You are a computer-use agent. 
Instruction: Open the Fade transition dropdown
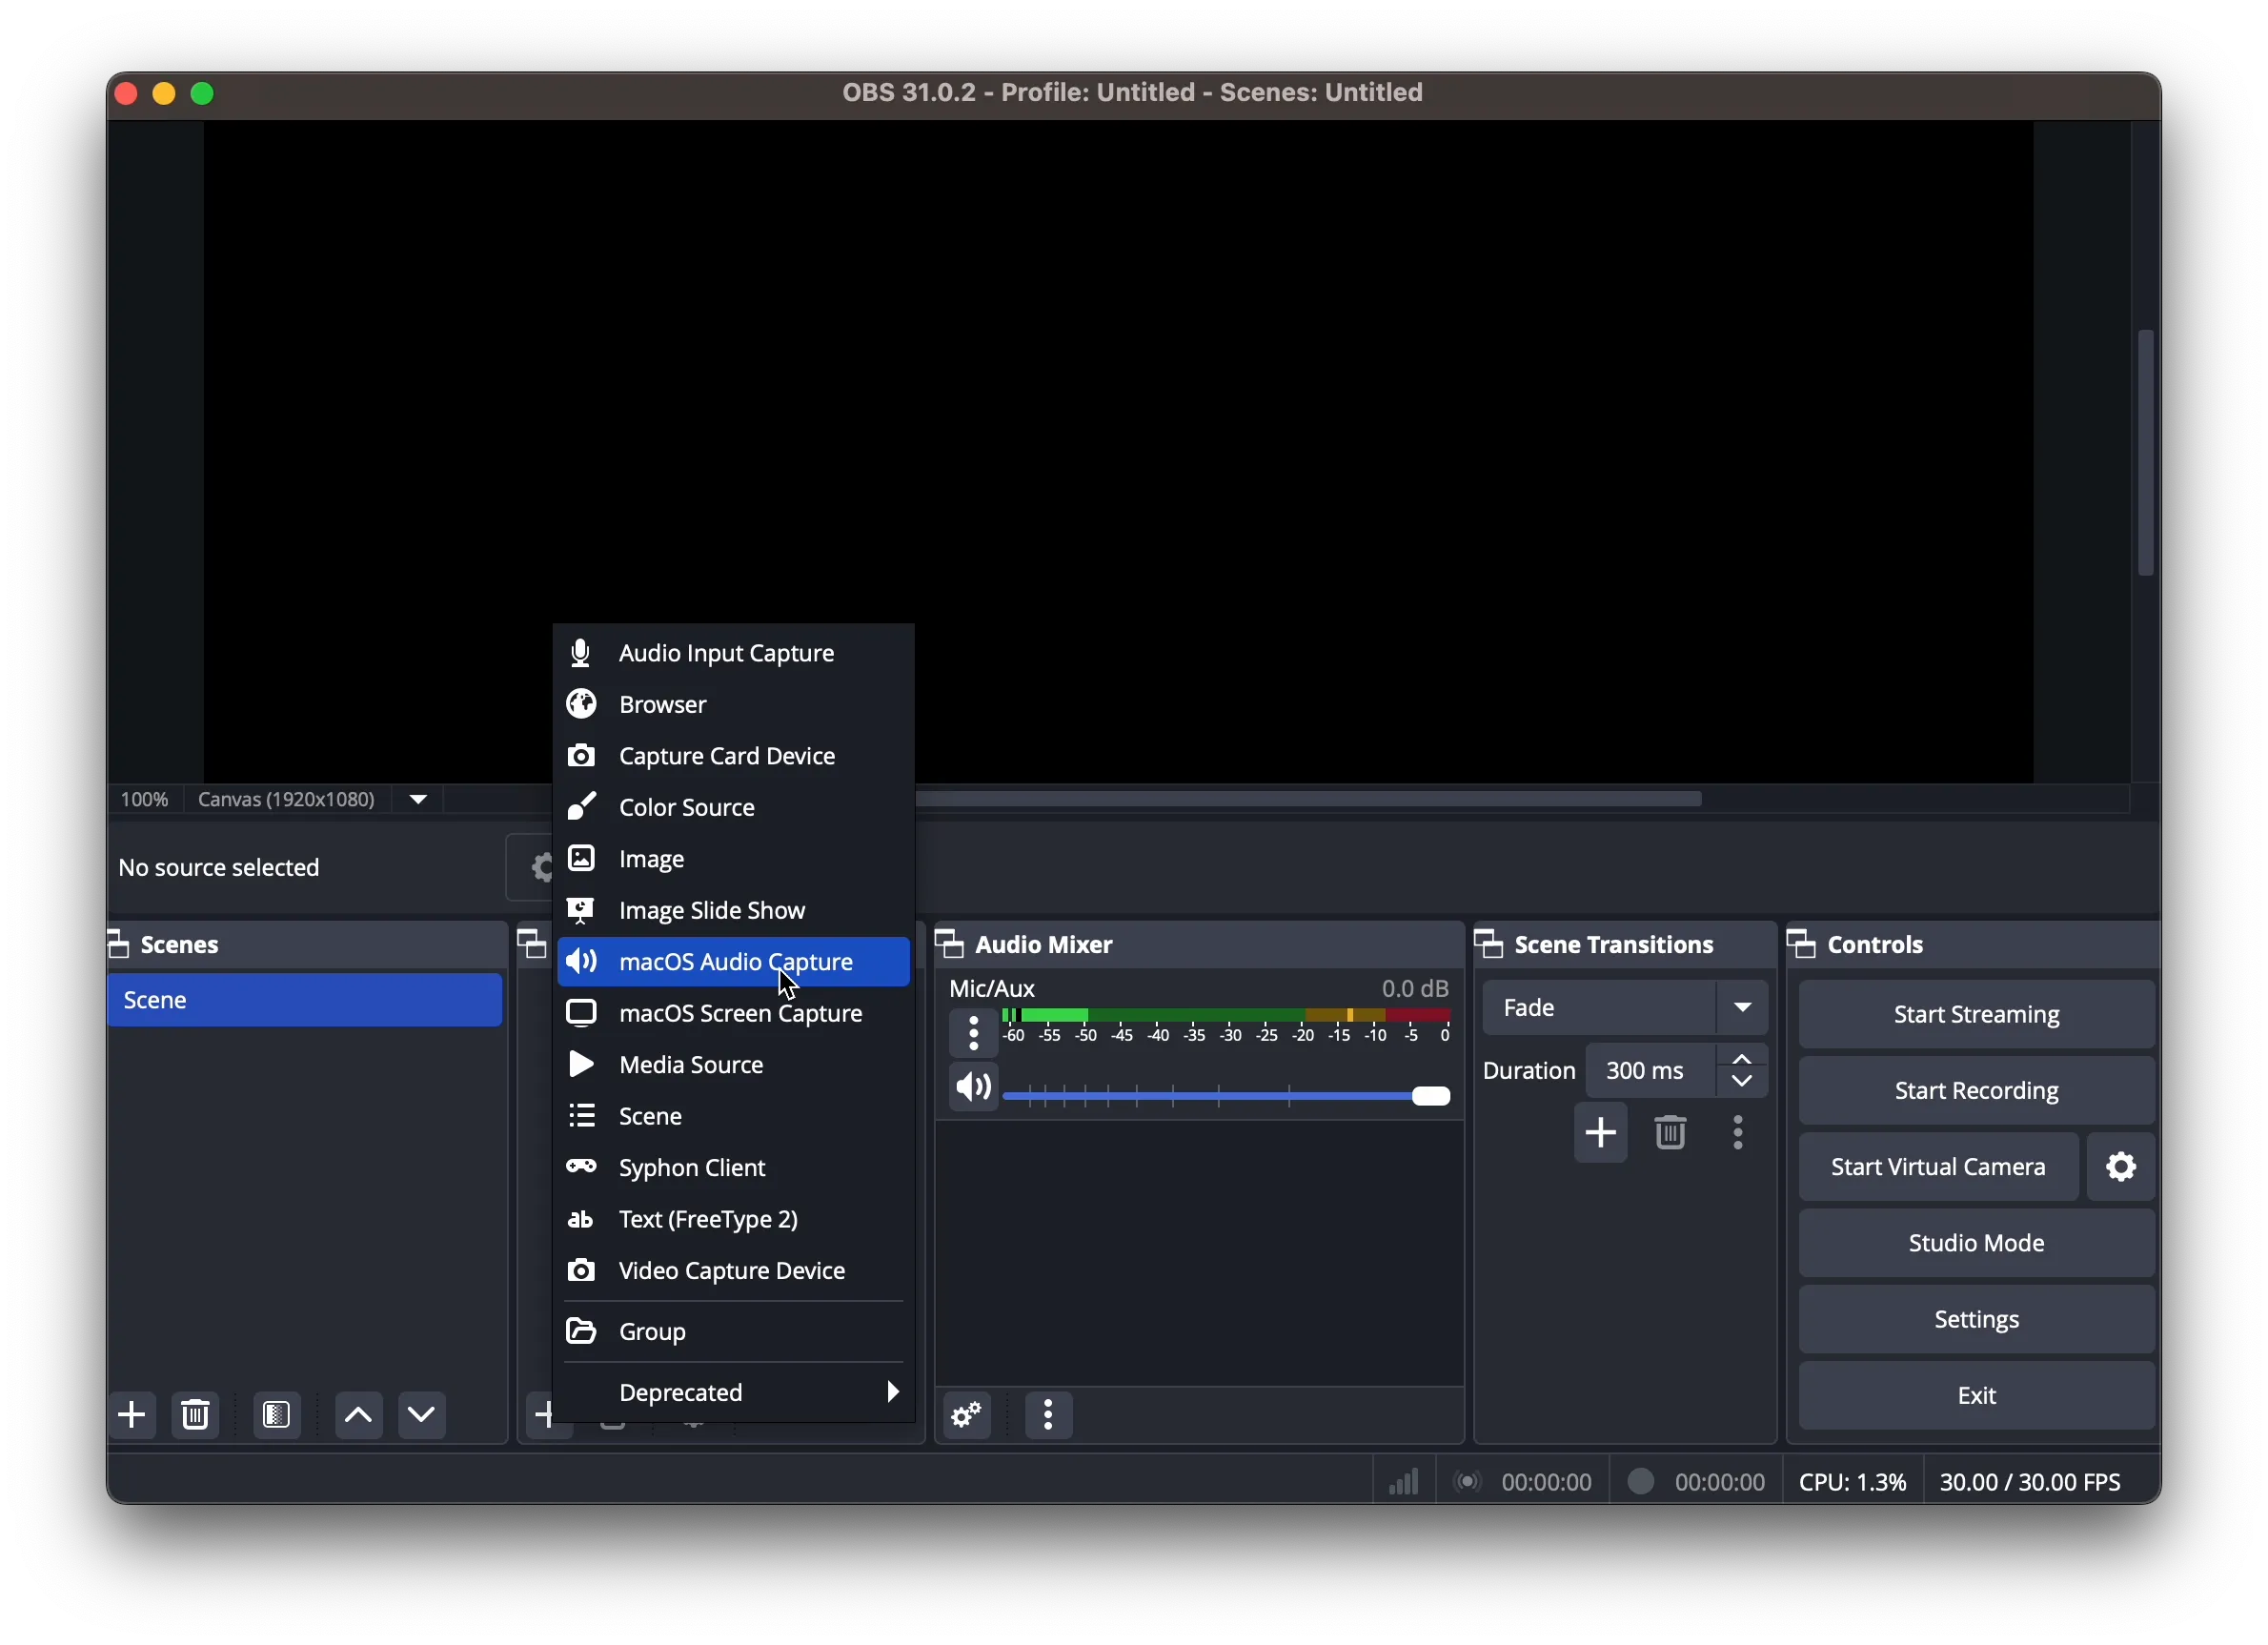coord(1744,1008)
